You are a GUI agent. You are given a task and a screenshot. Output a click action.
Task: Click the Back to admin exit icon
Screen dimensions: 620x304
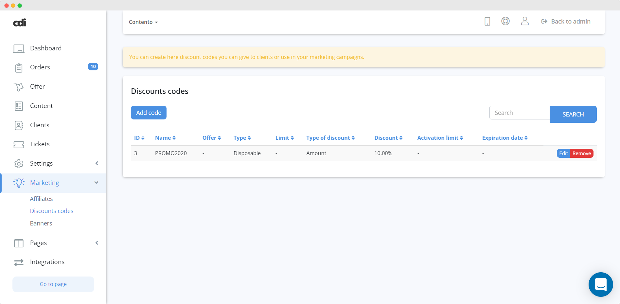pos(544,21)
